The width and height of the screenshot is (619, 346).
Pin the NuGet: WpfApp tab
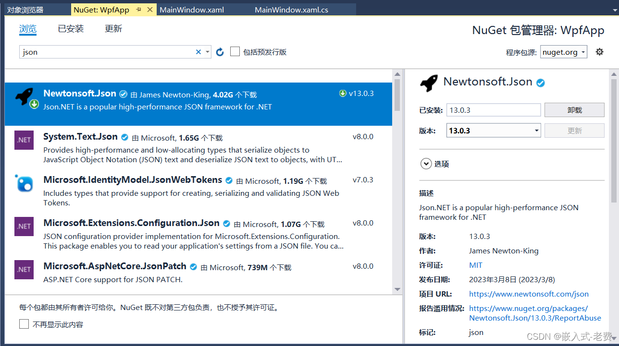pyautogui.click(x=139, y=10)
